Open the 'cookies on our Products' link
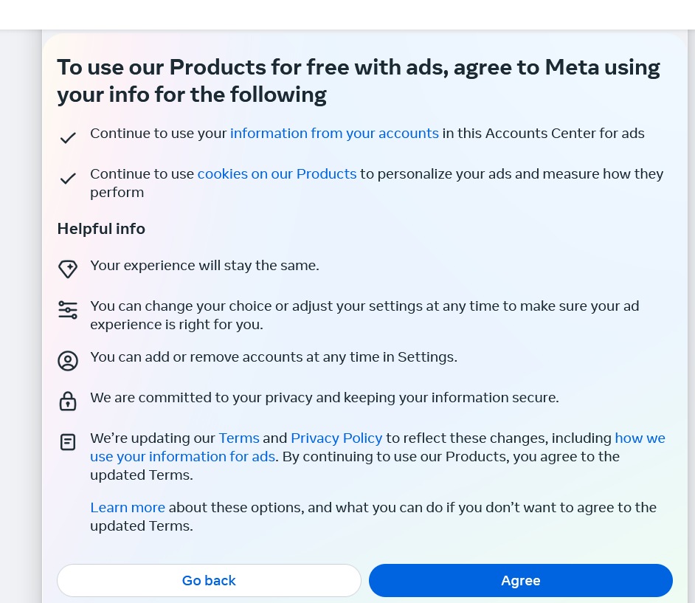The height and width of the screenshot is (603, 695). (277, 174)
